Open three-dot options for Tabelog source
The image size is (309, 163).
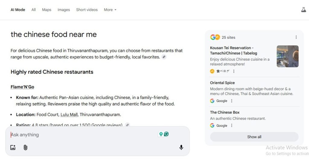pyautogui.click(x=234, y=71)
